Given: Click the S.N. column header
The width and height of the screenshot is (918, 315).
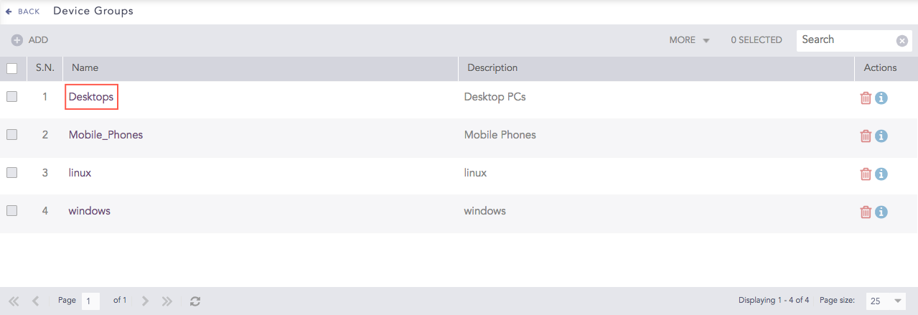Looking at the screenshot, I should coord(45,67).
